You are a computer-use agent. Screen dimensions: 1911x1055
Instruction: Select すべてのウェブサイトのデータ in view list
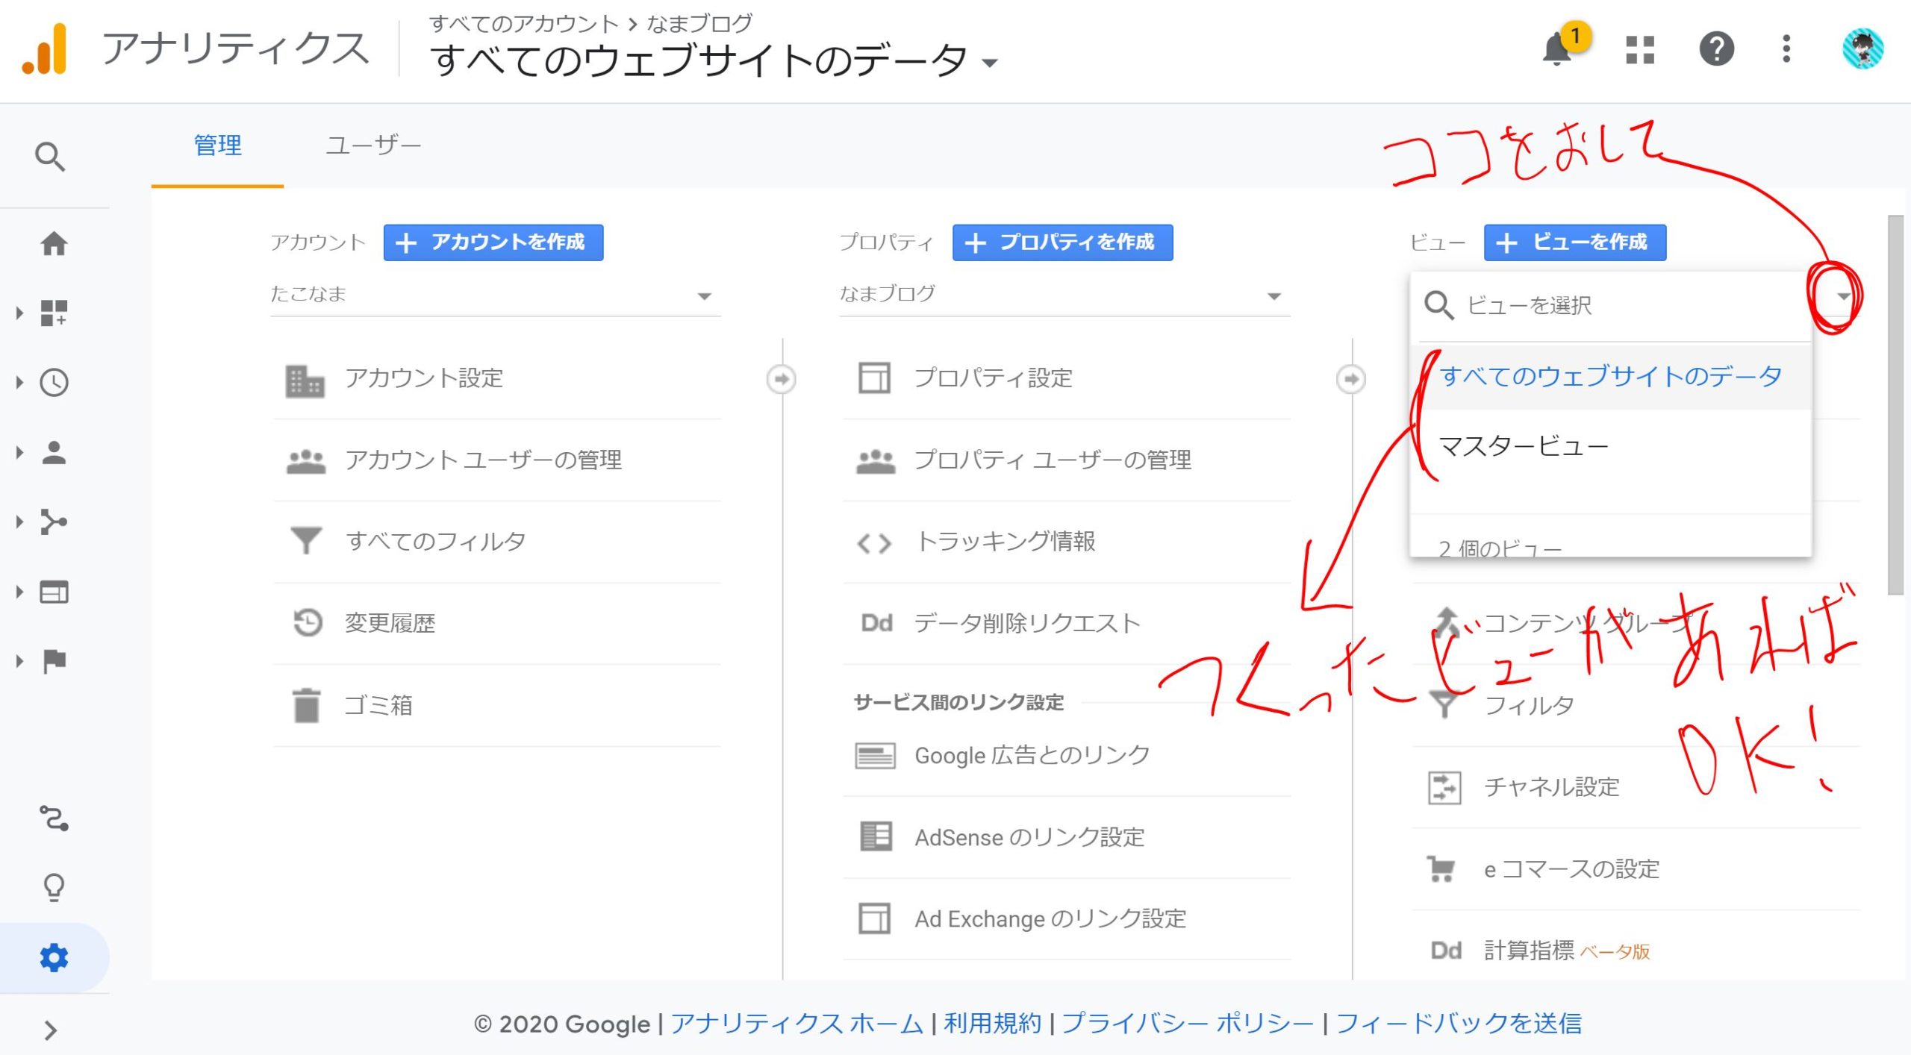point(1611,377)
